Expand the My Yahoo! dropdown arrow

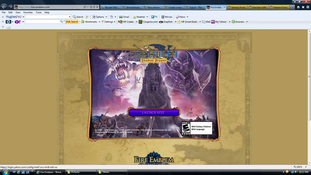point(229,22)
